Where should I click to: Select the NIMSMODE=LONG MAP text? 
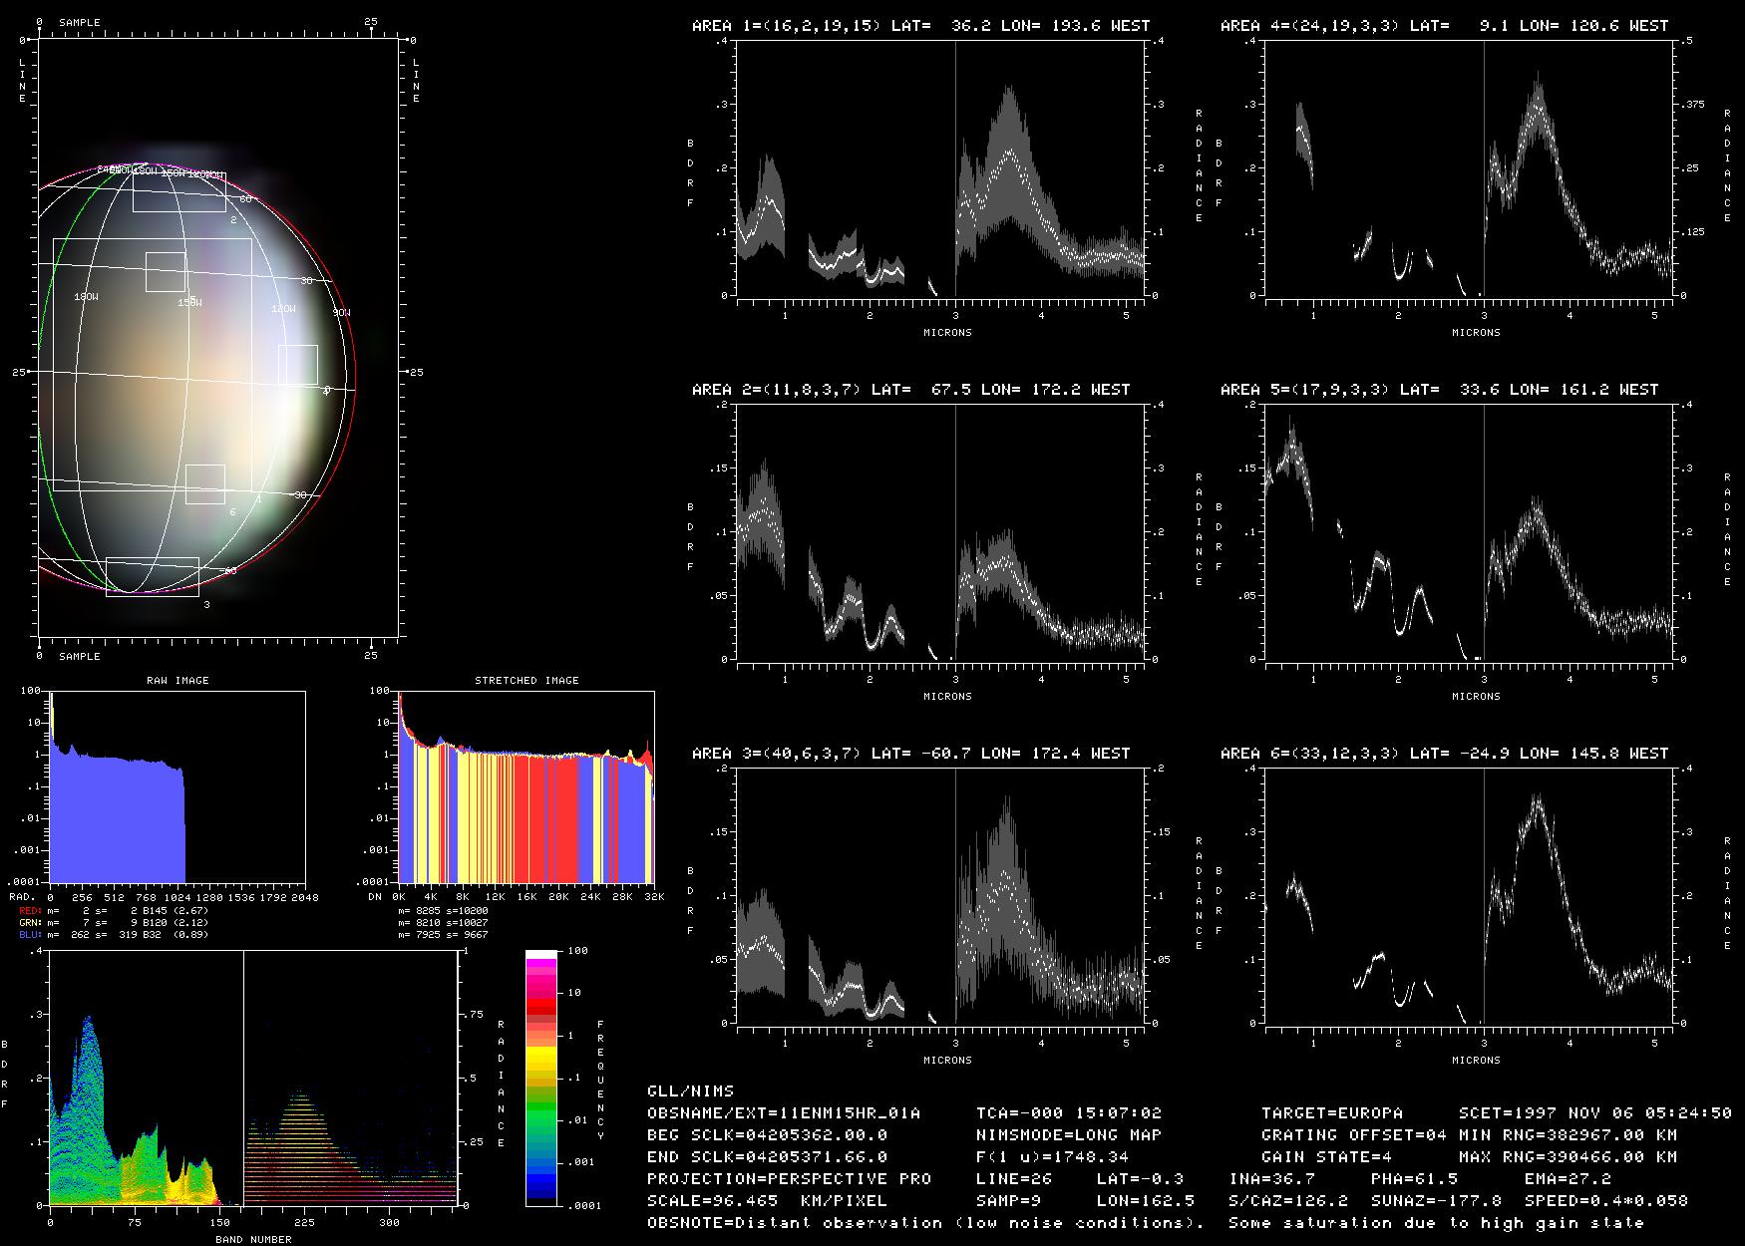pos(1069,1134)
